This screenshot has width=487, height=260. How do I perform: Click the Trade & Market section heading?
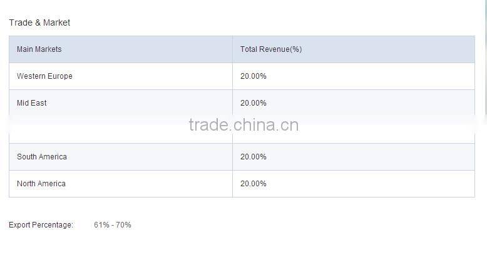tap(39, 22)
